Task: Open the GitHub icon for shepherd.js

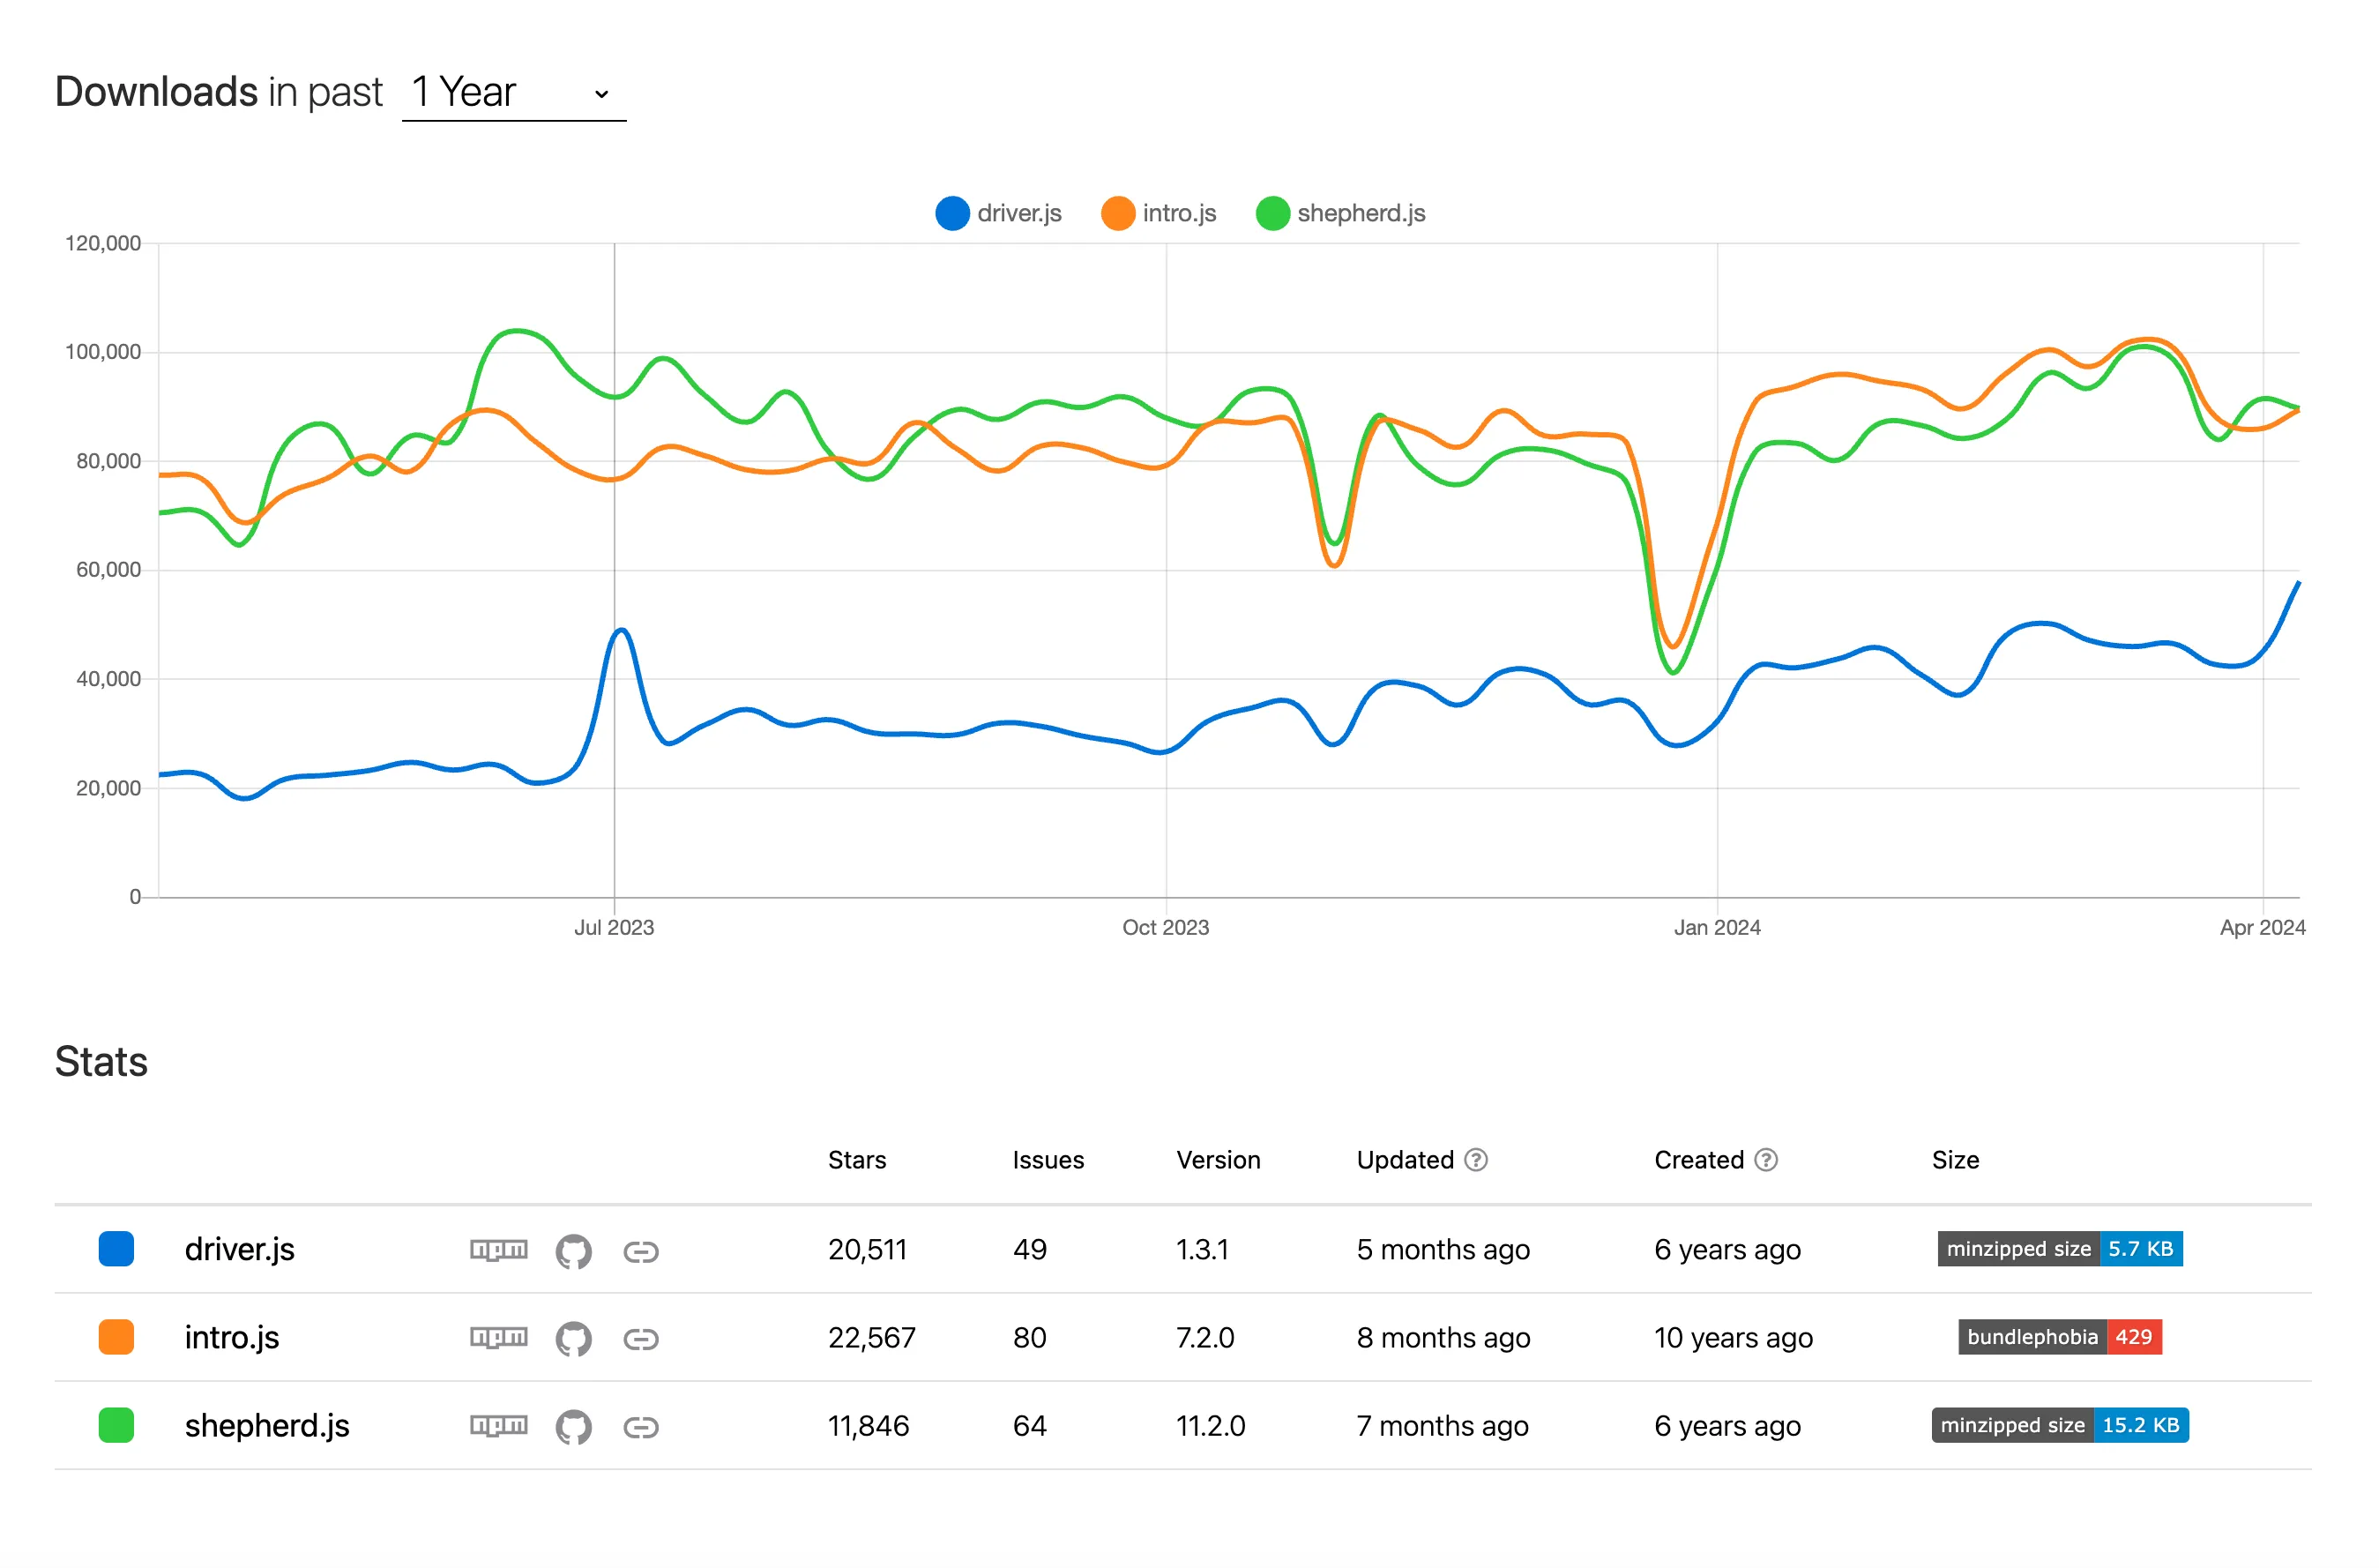Action: (575, 1427)
